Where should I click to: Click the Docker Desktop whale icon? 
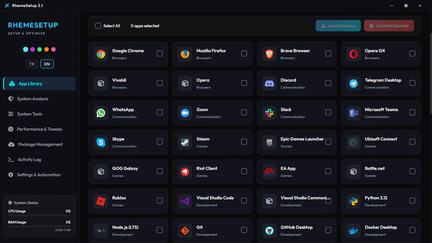point(353,231)
